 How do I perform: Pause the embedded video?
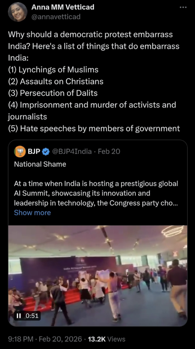coord(18,316)
